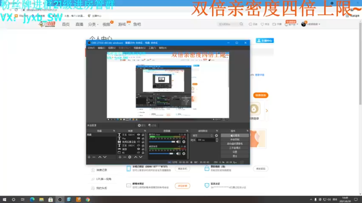Open the 渐变 transition type dropdown
362x203 pixels.
click(x=202, y=135)
